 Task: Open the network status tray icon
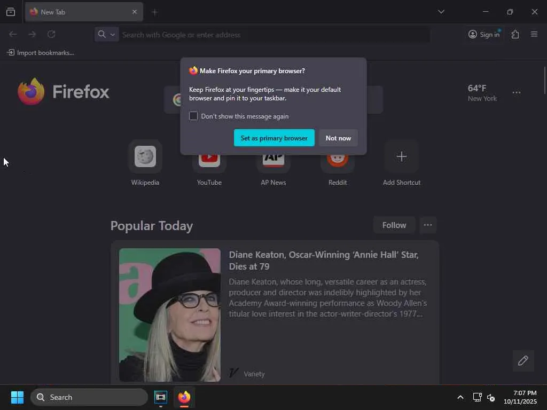[477, 397]
